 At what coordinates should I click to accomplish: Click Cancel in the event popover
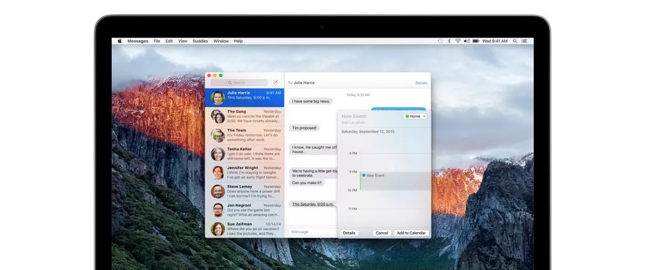(382, 233)
